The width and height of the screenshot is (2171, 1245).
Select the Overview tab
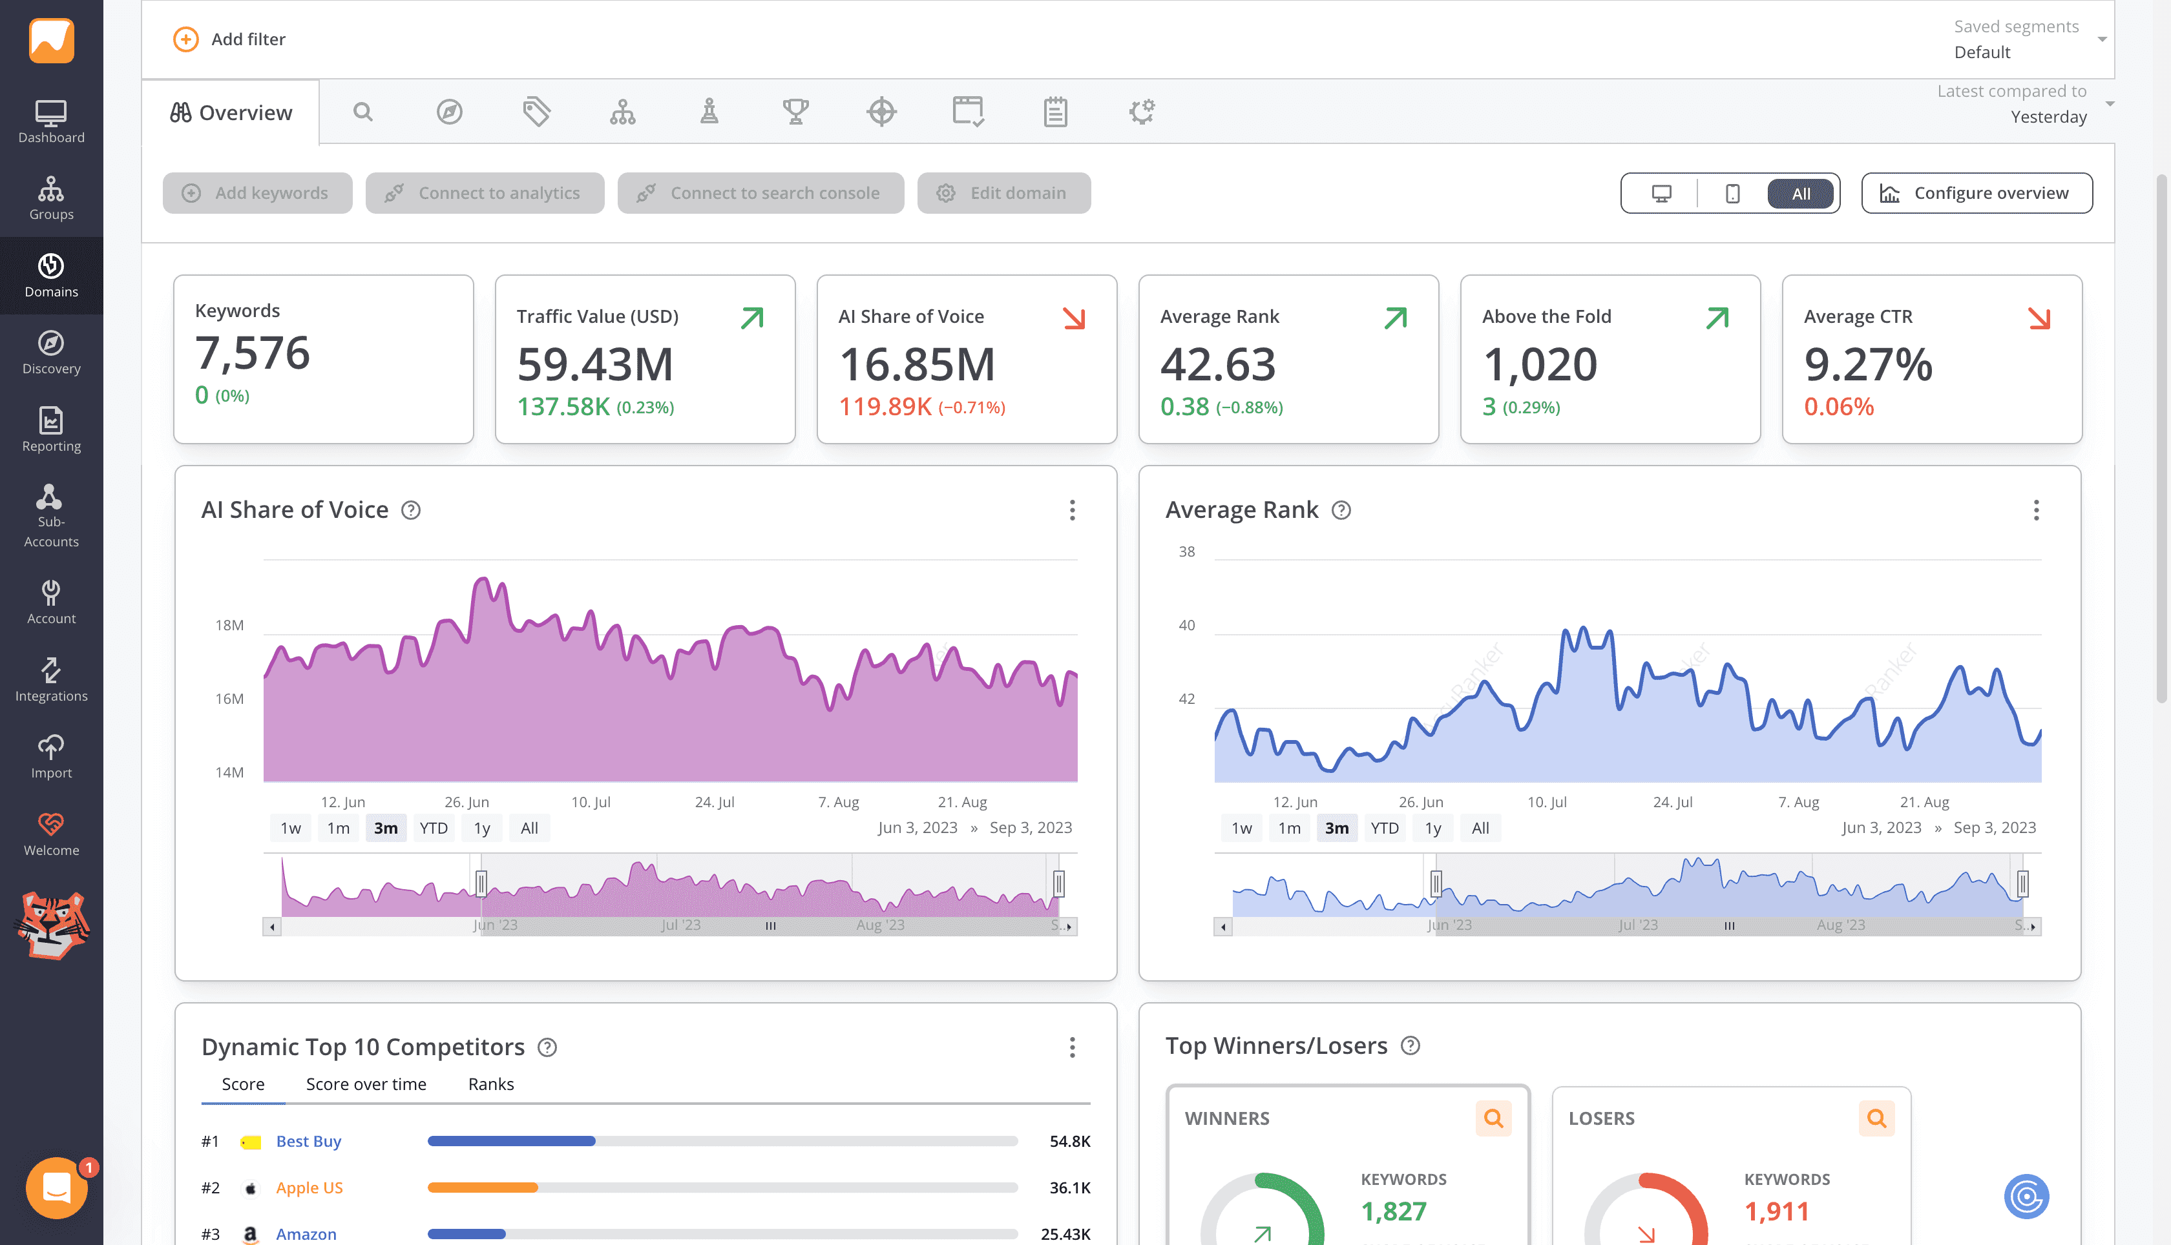(x=231, y=113)
